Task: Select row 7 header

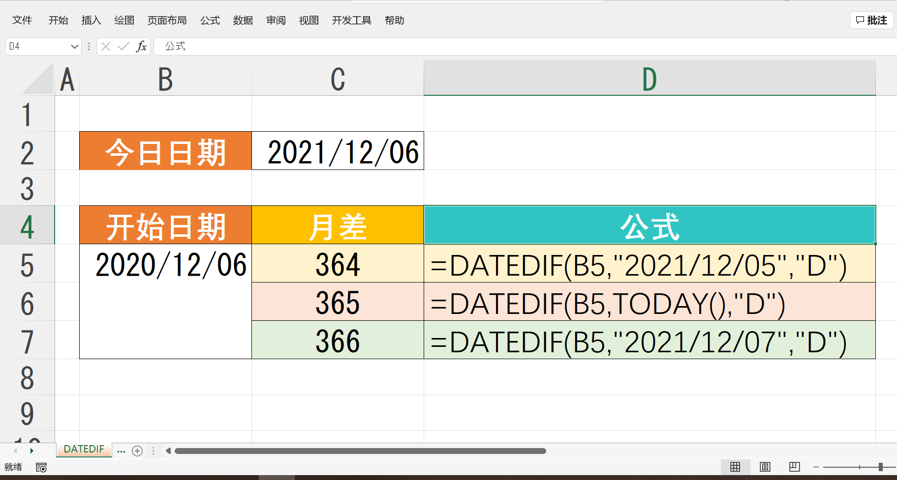Action: pyautogui.click(x=27, y=340)
